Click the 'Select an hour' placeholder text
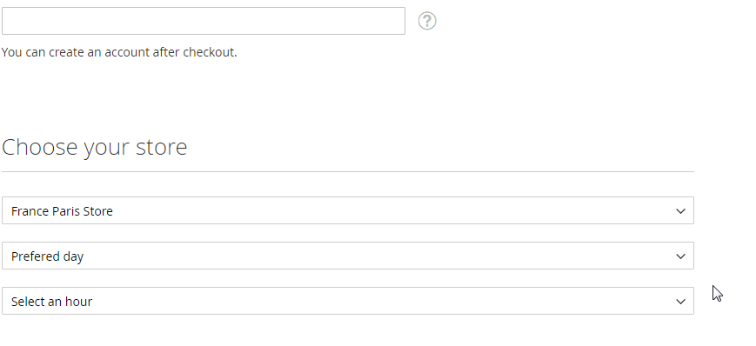Viewport: 756px width, 346px height. [51, 302]
